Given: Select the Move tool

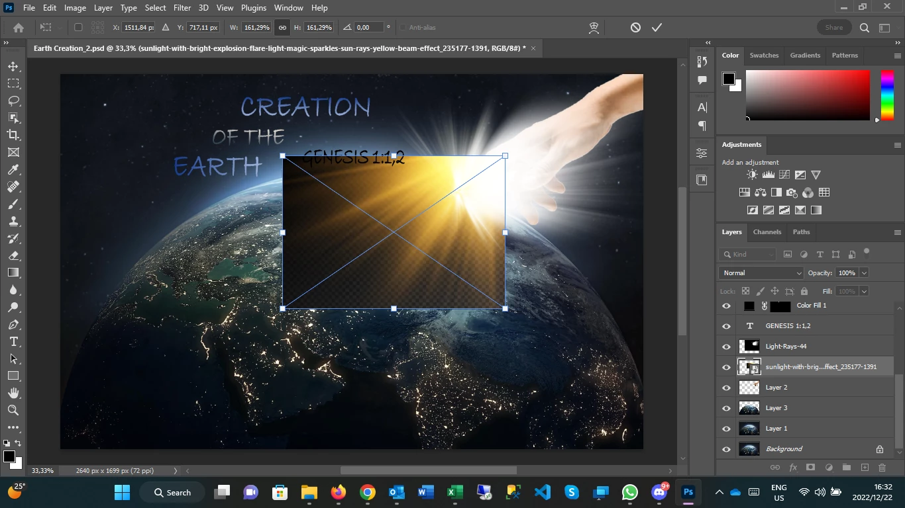Looking at the screenshot, I should click(13, 66).
